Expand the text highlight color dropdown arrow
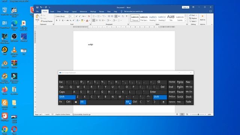The width and height of the screenshot is (240, 135). click(84, 20)
